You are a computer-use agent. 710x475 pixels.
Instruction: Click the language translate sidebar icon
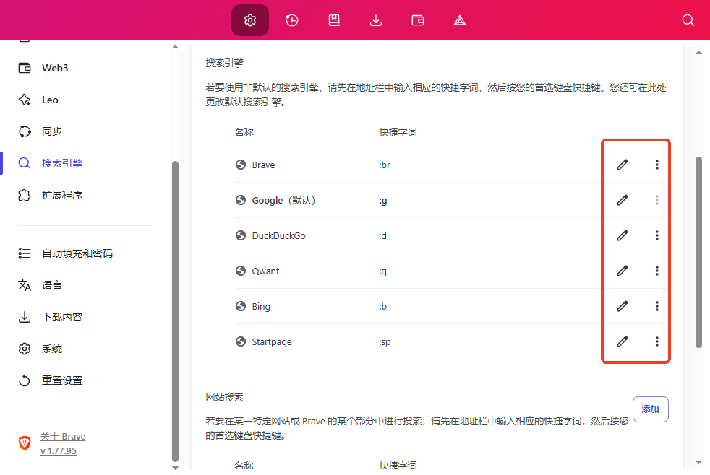[x=25, y=285]
